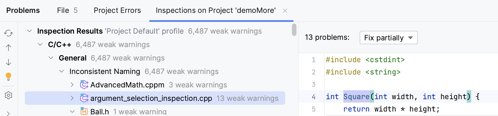The width and height of the screenshot is (498, 116).
Task: Collapse the General category node
Action: (x=51, y=58)
